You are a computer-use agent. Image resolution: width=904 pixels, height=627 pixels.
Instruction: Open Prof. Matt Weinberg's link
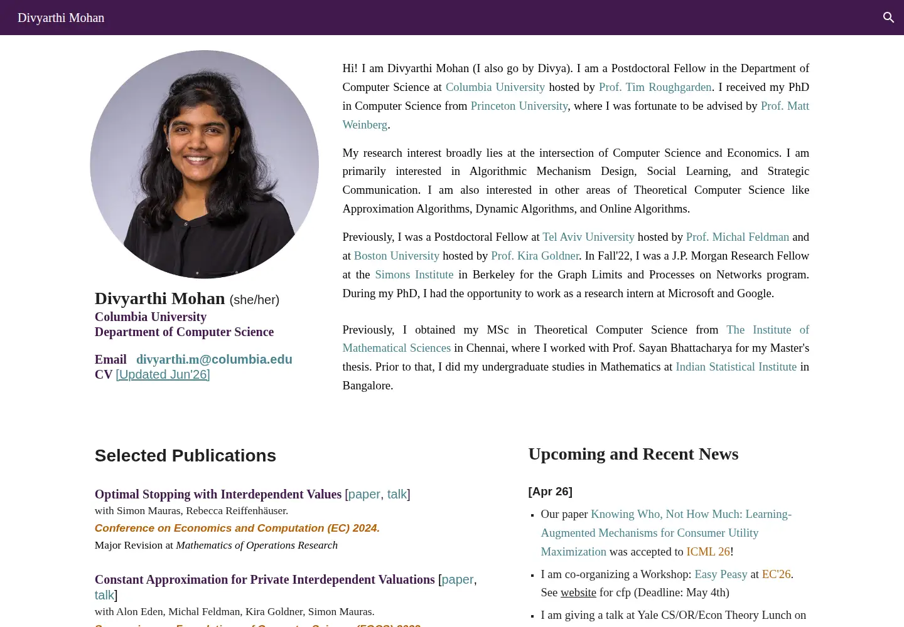tap(785, 106)
